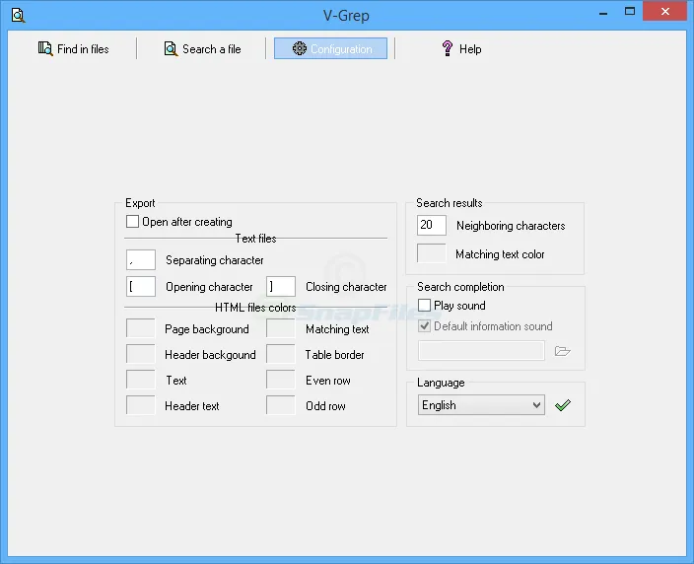Pick the Page background color swatch
Image resolution: width=694 pixels, height=564 pixels.
pos(141,328)
